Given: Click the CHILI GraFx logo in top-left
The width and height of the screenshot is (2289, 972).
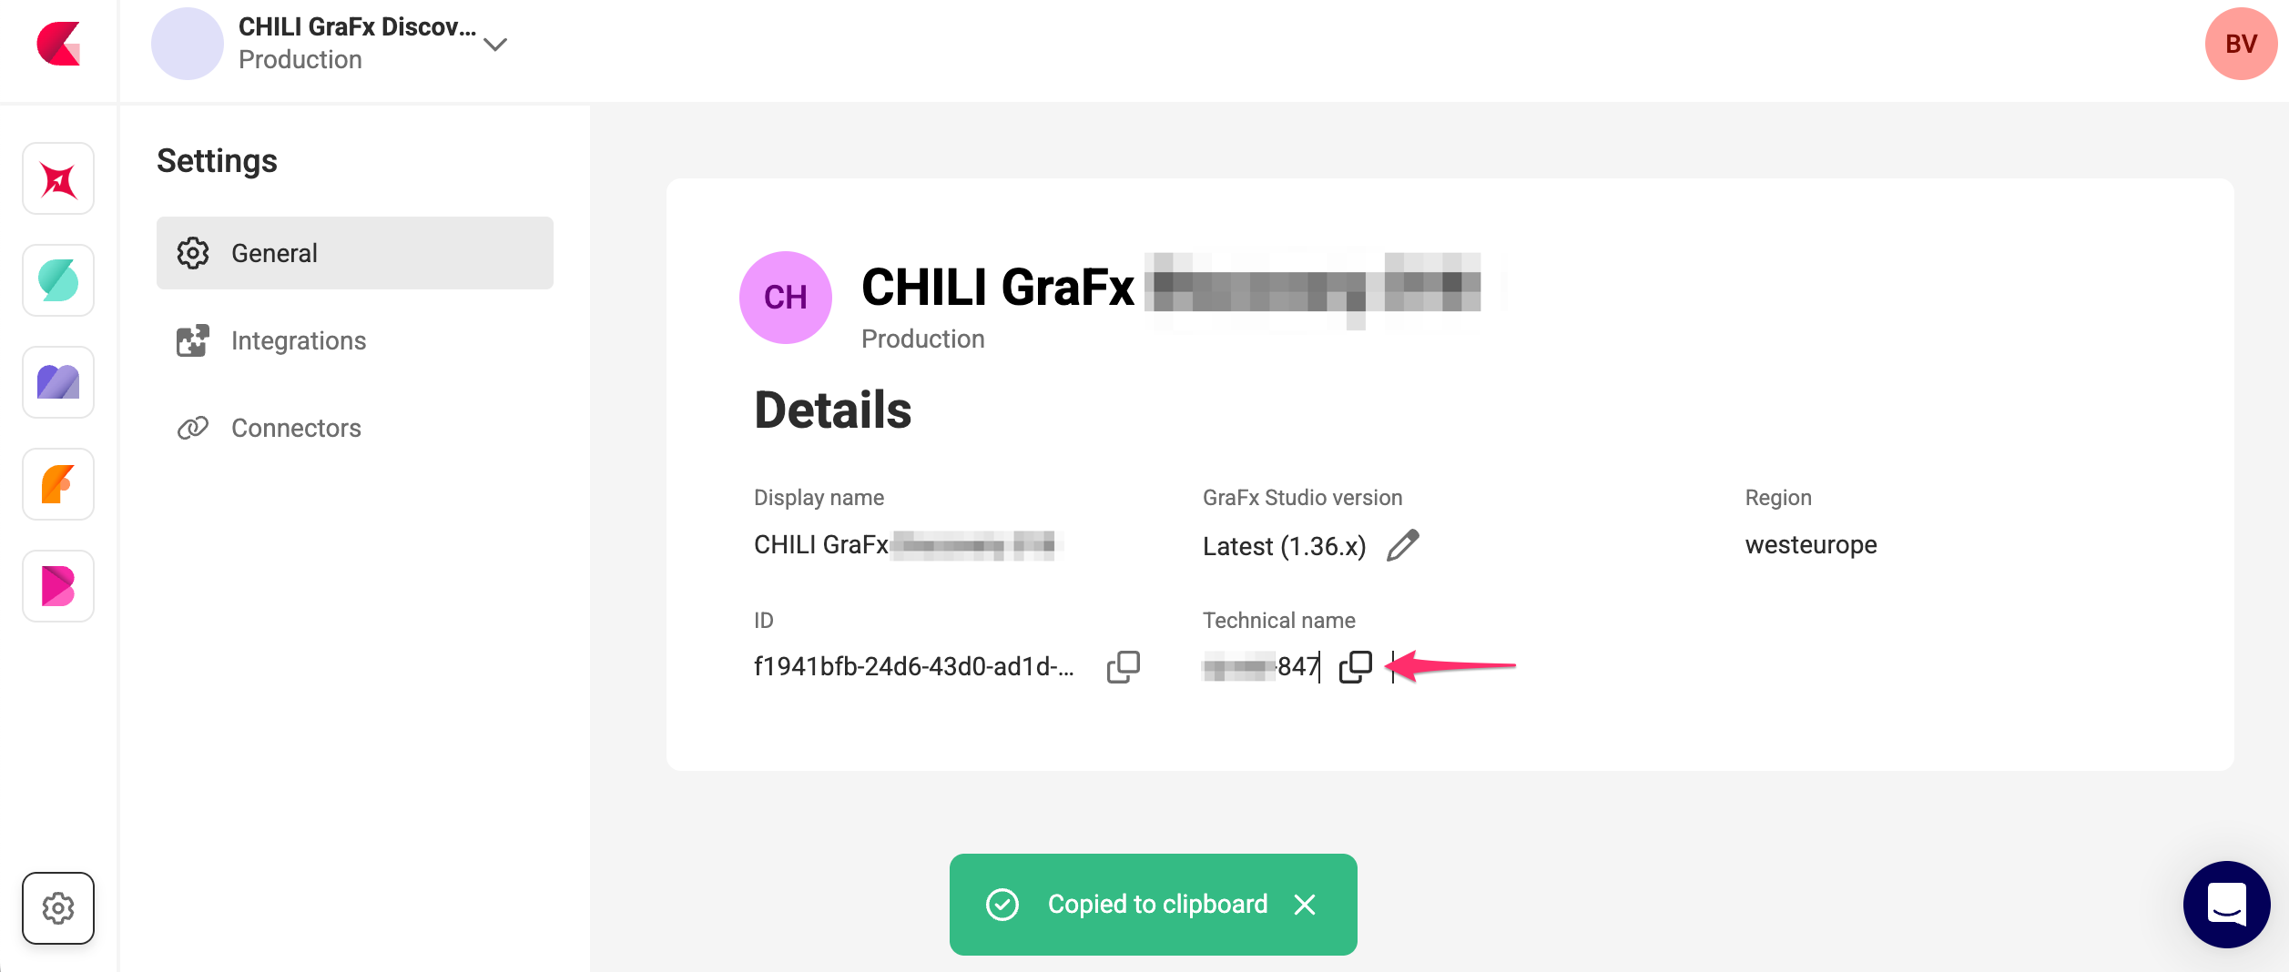Looking at the screenshot, I should 58,44.
